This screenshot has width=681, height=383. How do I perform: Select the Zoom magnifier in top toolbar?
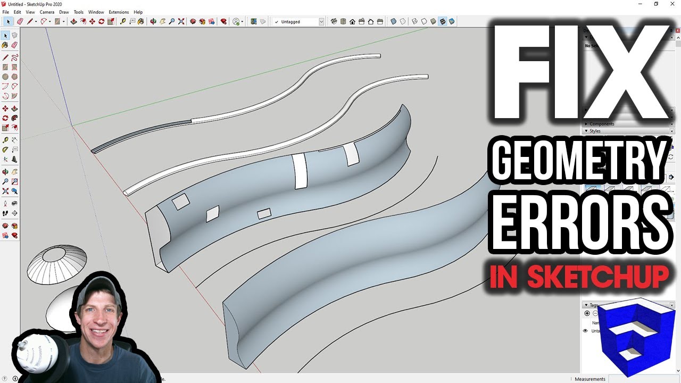click(171, 21)
